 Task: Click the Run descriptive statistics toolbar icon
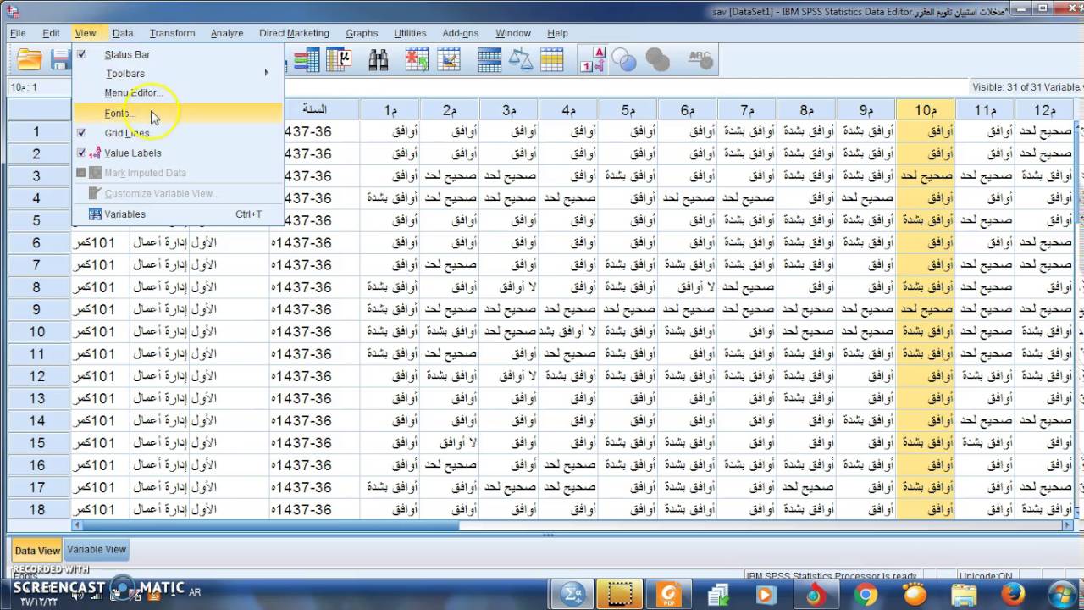coord(338,59)
